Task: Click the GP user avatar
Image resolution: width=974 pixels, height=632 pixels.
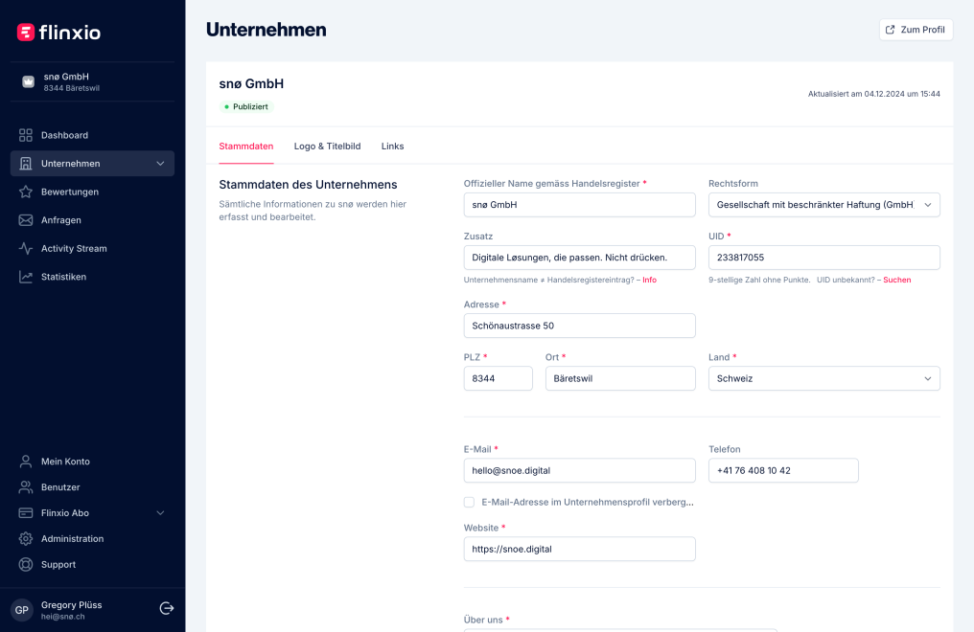Action: pyautogui.click(x=22, y=610)
